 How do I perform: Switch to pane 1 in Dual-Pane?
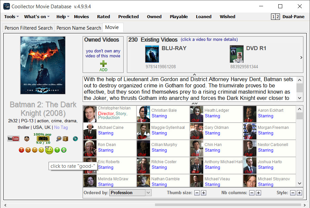point(273,17)
